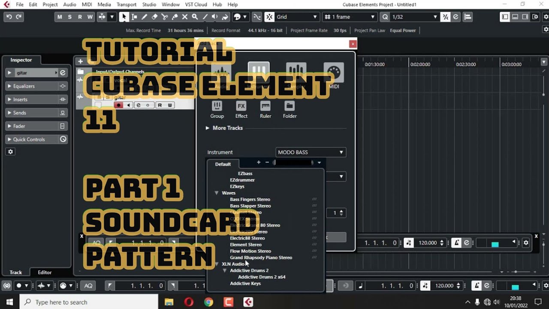
Task: Toggle global Read automation (R) button
Action: (80, 17)
